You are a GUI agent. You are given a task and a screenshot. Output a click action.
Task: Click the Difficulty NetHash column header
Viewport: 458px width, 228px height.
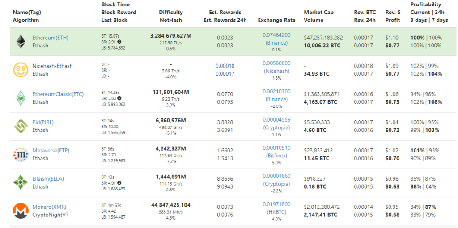point(171,17)
